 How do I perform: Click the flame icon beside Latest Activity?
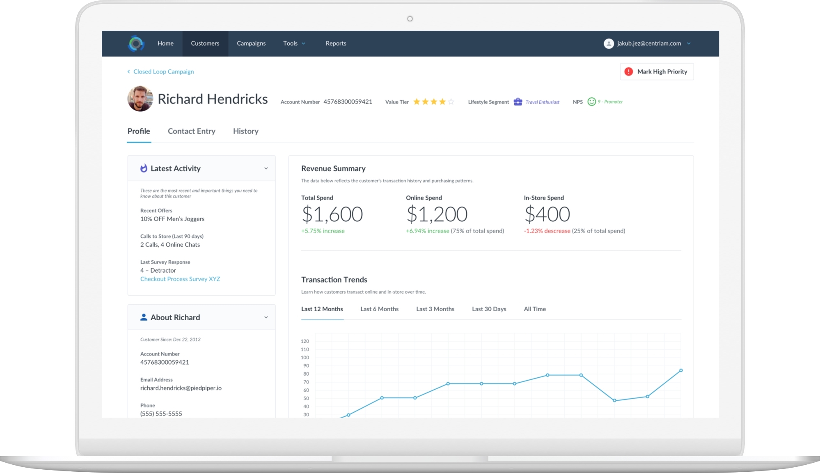[144, 168]
